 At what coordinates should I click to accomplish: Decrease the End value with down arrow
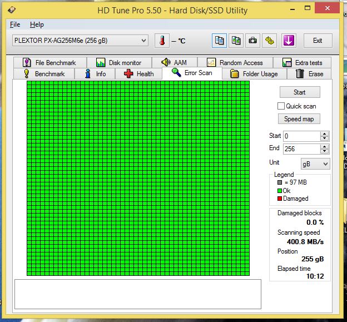[x=324, y=151]
